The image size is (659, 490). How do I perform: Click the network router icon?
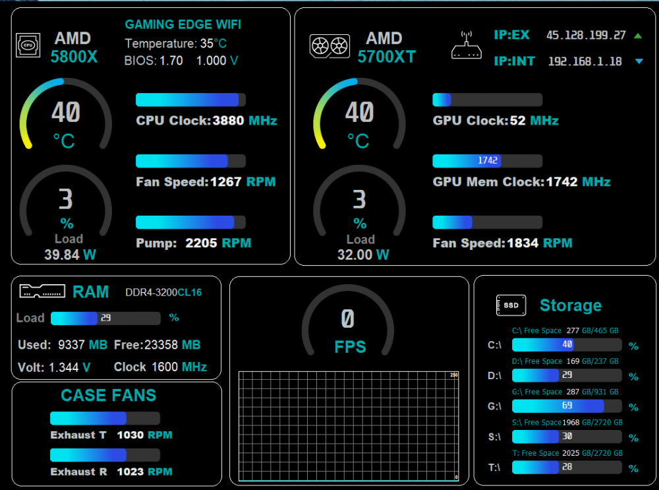(467, 46)
